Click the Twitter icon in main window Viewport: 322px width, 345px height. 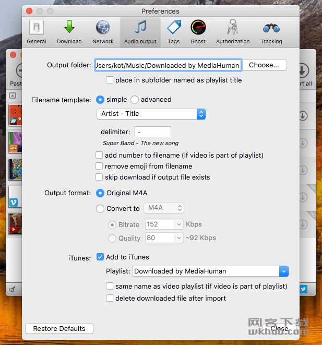304,289
